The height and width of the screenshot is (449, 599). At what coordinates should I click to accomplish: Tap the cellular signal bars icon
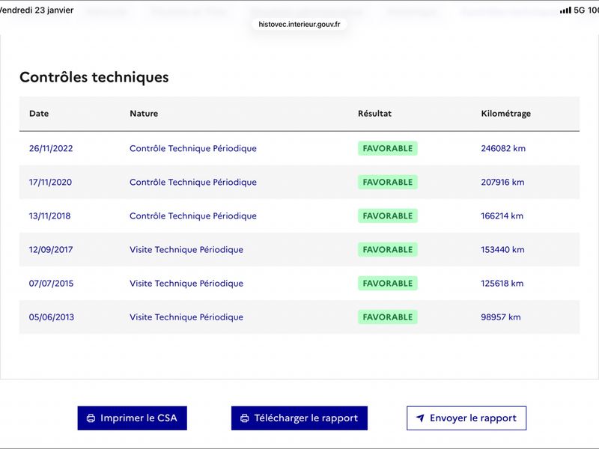pos(565,10)
